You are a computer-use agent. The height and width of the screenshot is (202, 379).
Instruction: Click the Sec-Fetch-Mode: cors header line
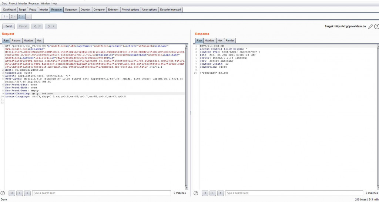point(21,87)
